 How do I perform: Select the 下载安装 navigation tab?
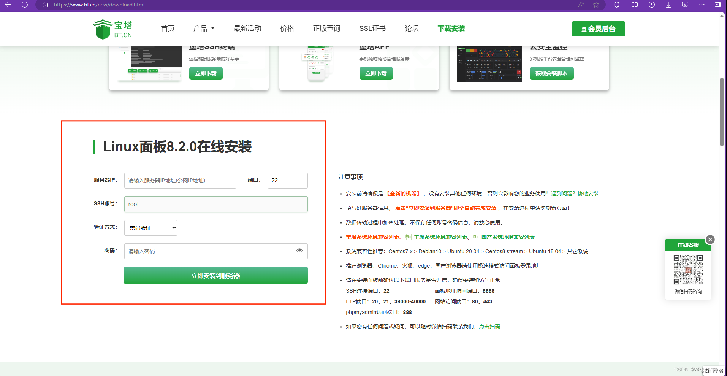451,29
